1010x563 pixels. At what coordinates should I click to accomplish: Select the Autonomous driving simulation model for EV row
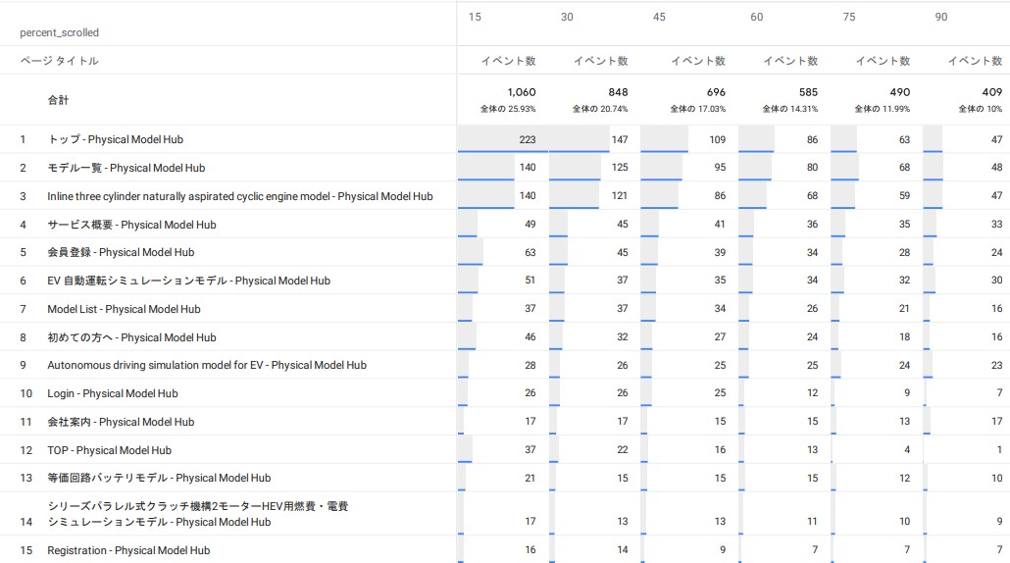207,365
